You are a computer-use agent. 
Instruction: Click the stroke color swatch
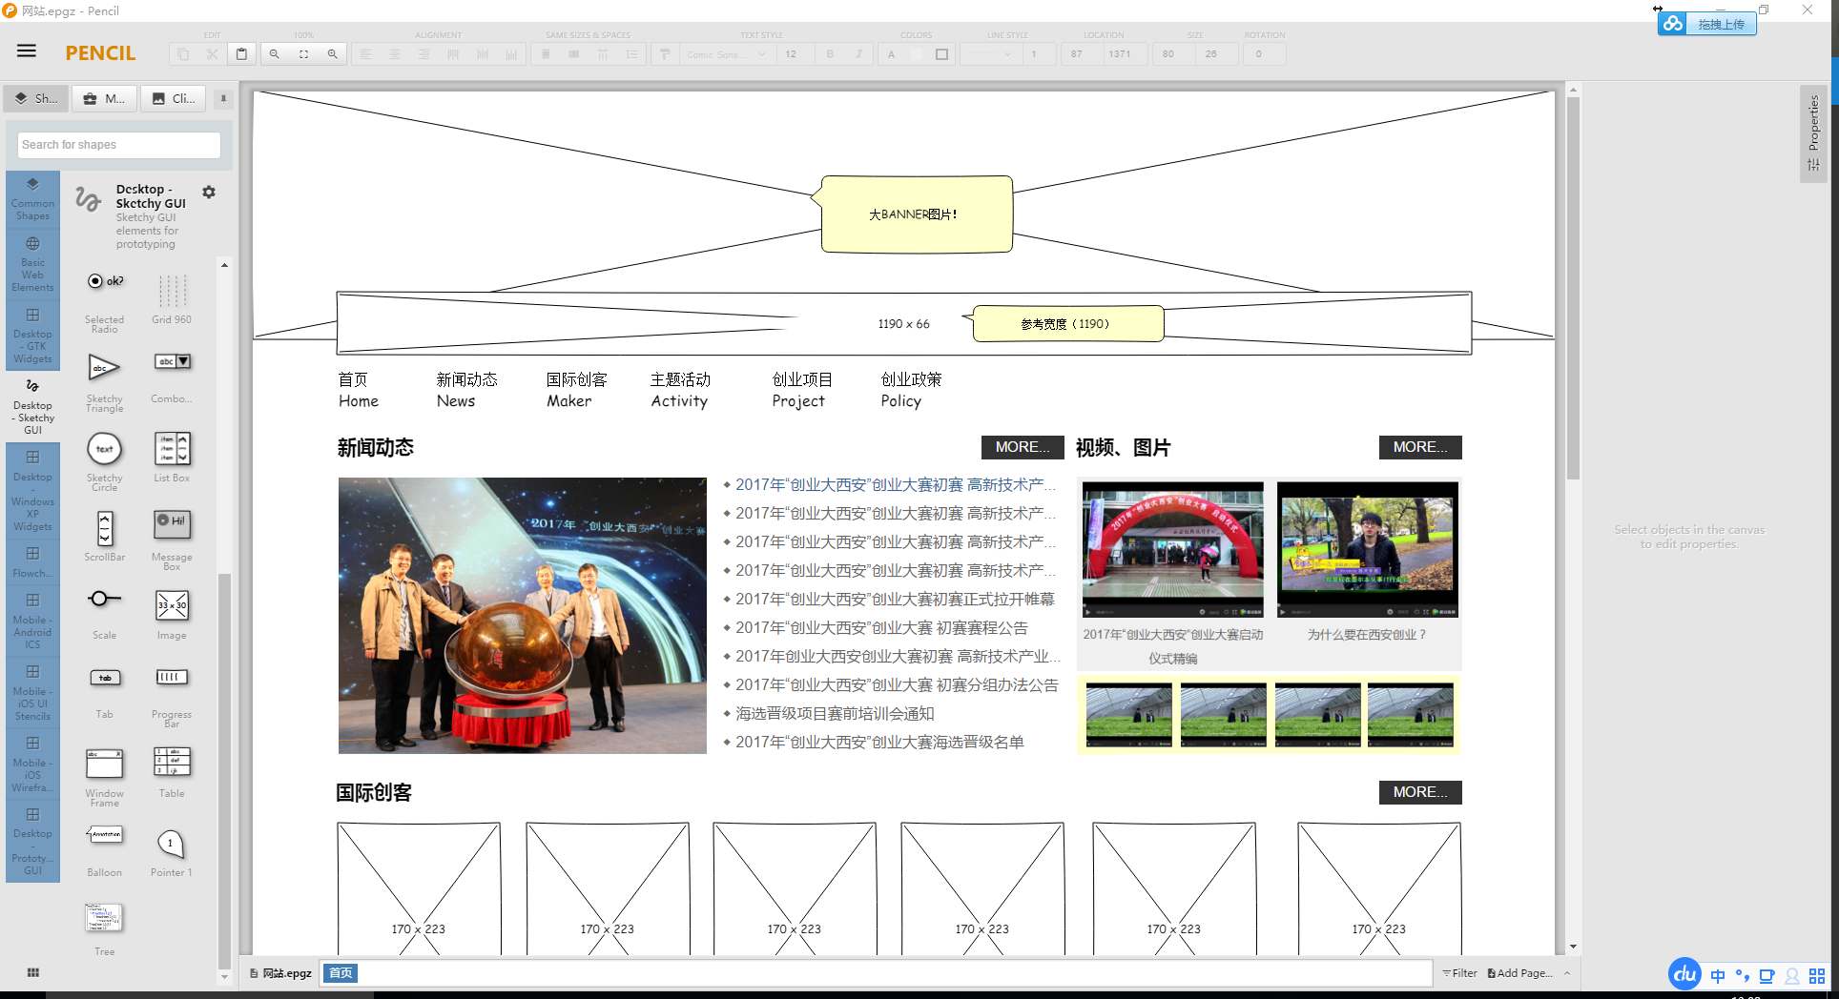click(x=941, y=54)
